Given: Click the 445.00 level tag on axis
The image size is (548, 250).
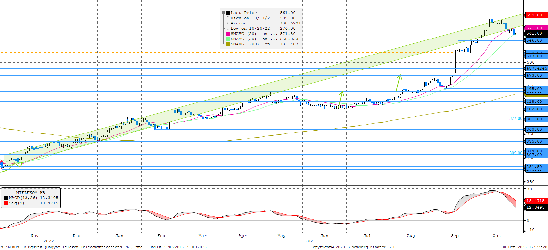Looking at the screenshot, I should pyautogui.click(x=536, y=89).
